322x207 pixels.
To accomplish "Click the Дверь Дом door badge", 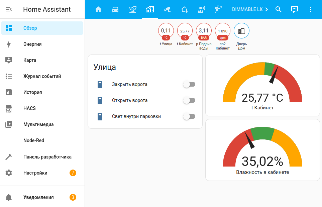I will pos(241,31).
